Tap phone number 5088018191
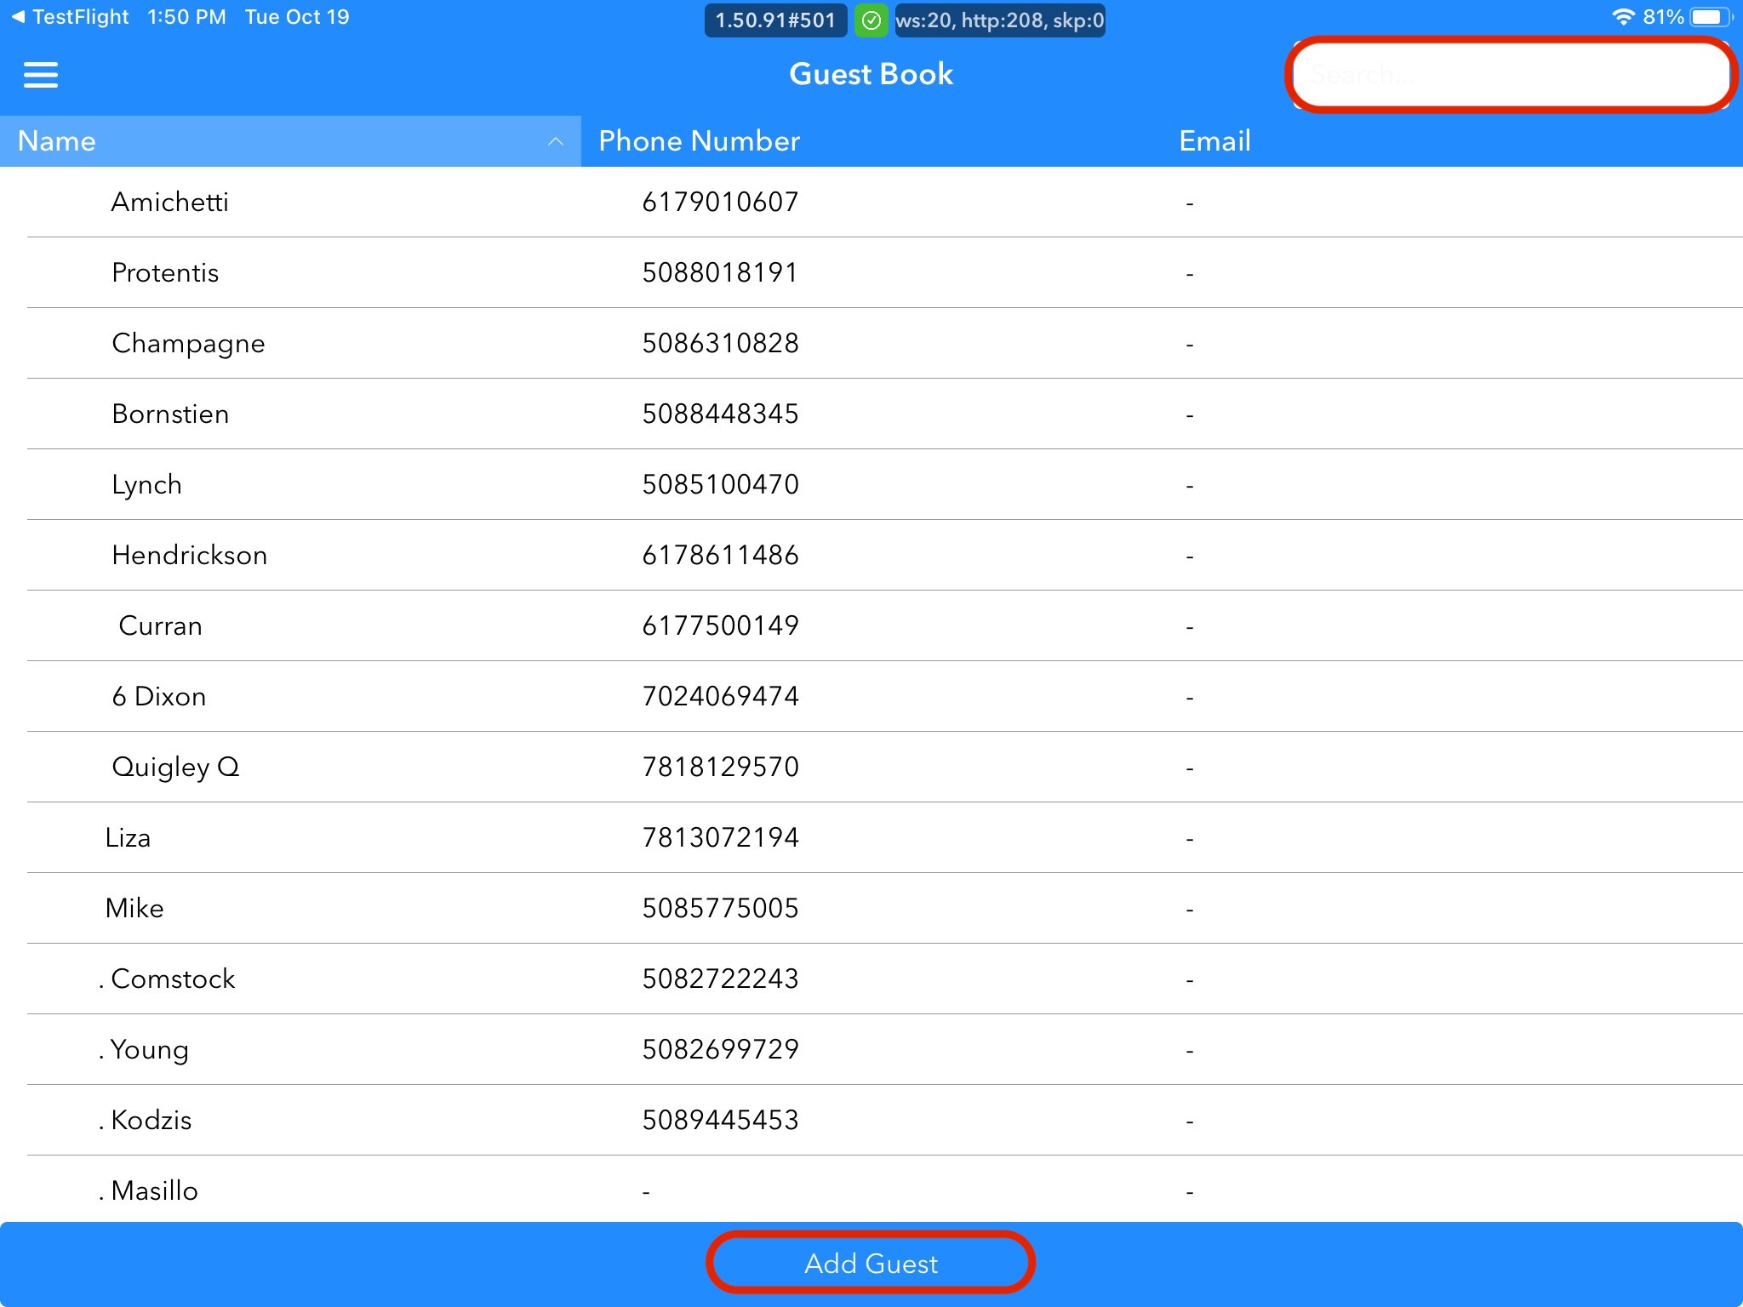 [x=720, y=273]
